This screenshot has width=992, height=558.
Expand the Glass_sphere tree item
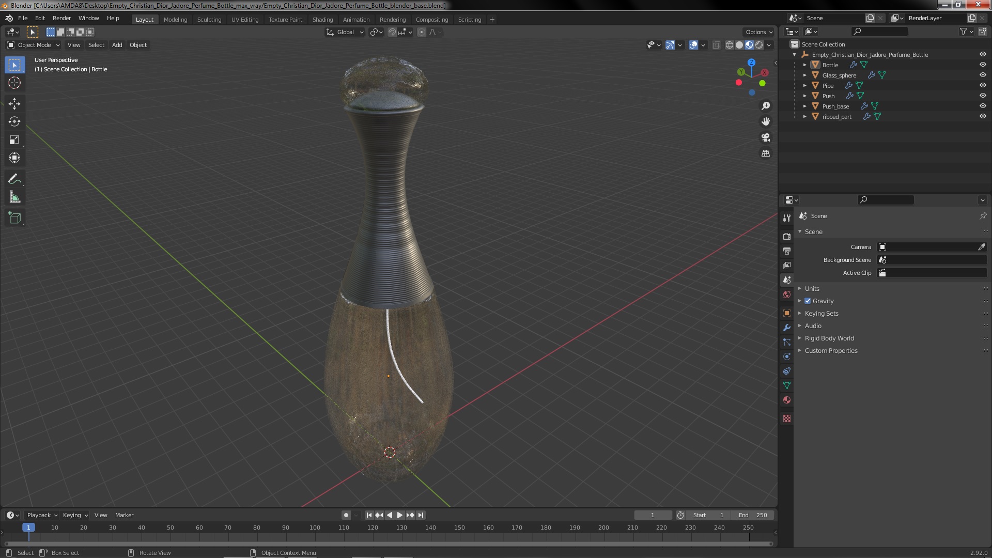tap(804, 75)
